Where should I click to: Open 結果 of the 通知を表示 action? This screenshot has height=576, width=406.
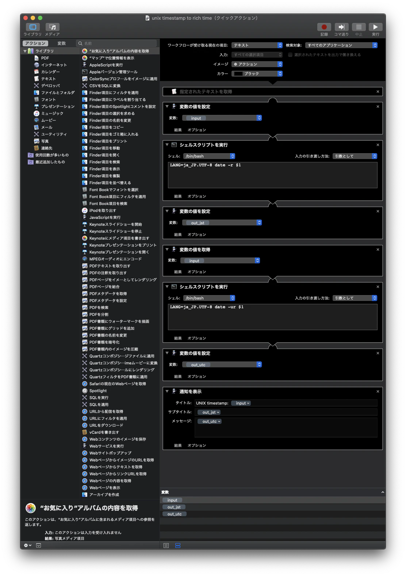pos(178,445)
